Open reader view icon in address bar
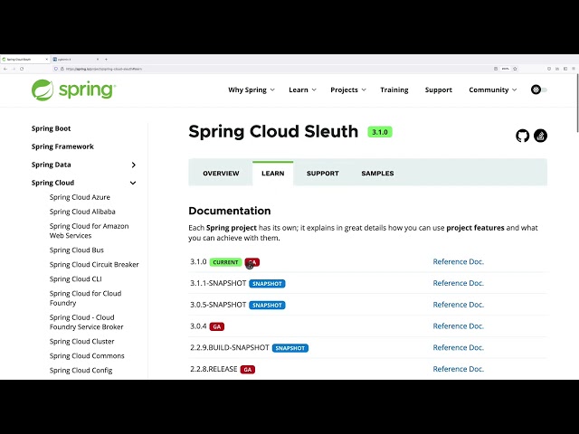Image resolution: width=579 pixels, height=434 pixels. click(496, 69)
